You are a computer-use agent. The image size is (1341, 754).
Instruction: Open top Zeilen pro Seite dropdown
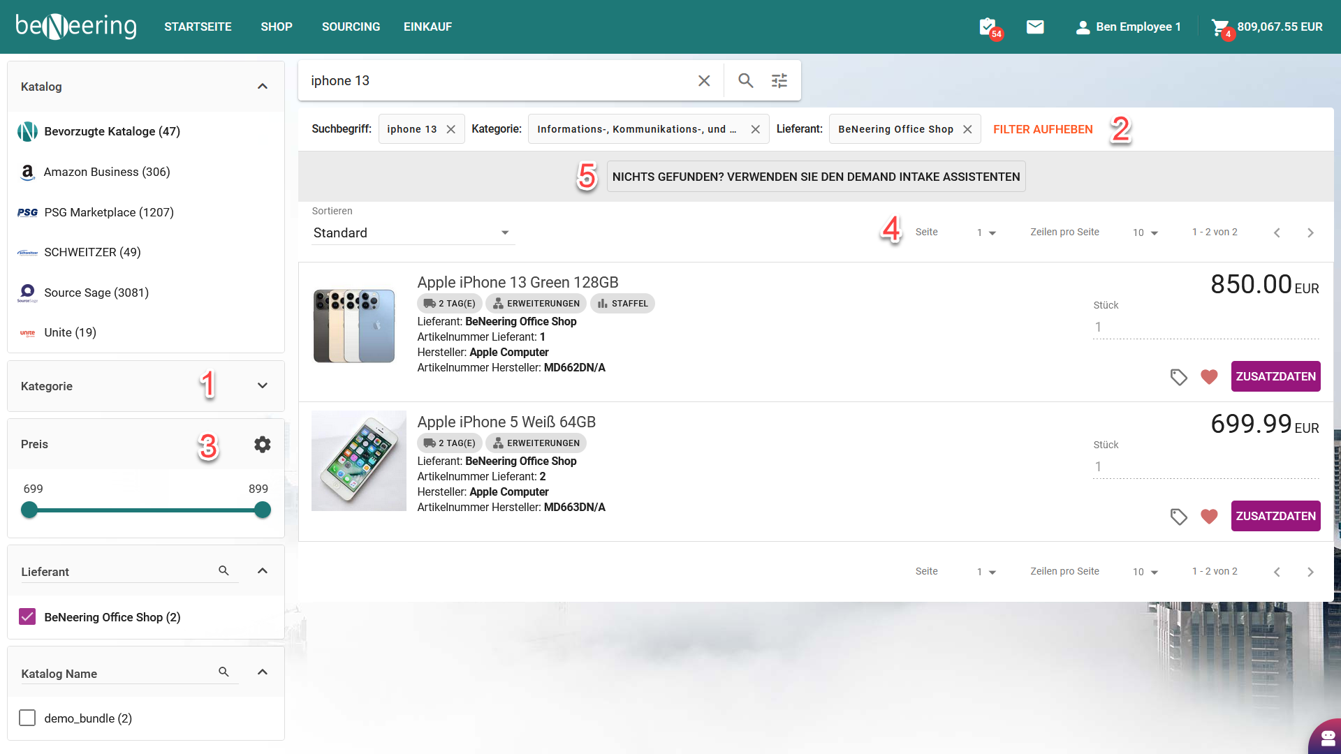[x=1145, y=233]
